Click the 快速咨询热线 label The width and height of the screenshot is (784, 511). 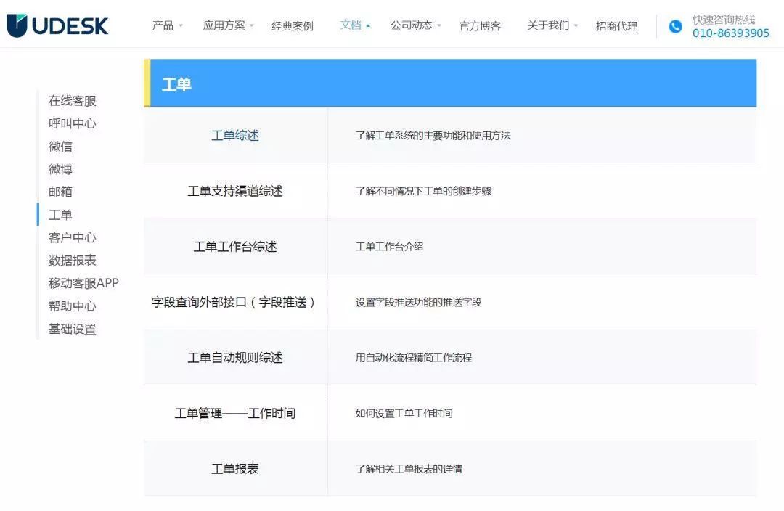(724, 20)
